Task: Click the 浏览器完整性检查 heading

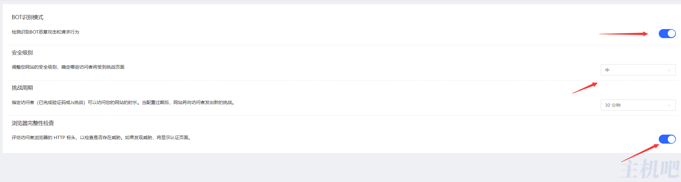Action: 33,123
